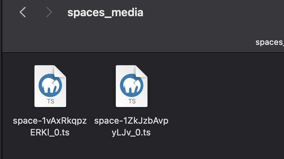Click the folded corner of the second file icon

point(142,71)
